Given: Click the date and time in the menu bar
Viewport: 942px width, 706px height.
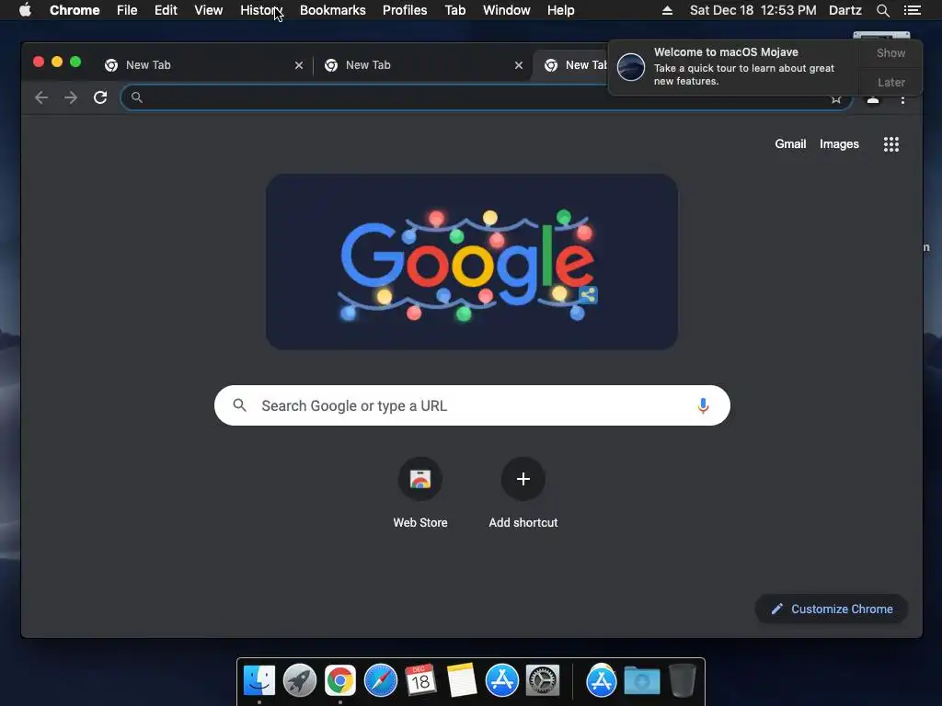Looking at the screenshot, I should click(x=752, y=10).
